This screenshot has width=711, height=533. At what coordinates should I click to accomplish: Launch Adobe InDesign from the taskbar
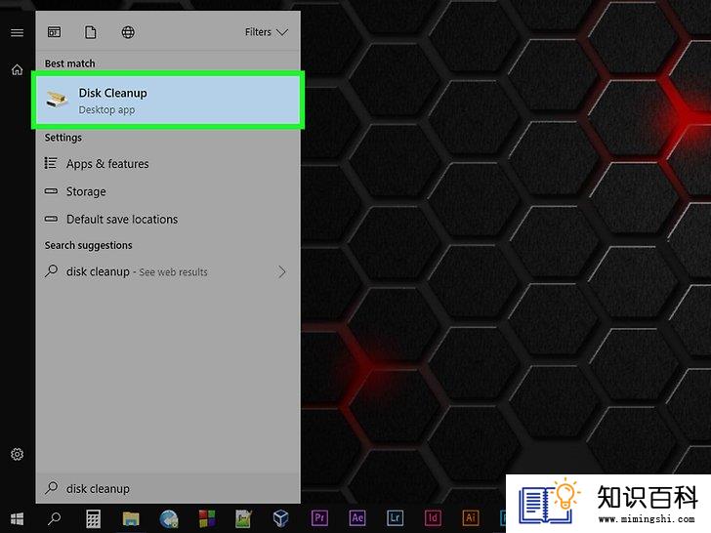pyautogui.click(x=433, y=517)
